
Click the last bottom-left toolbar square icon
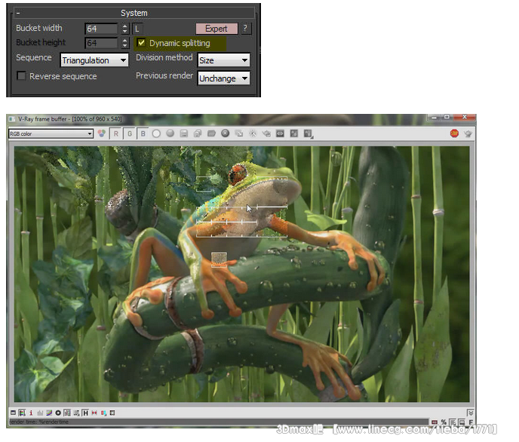tap(112, 413)
